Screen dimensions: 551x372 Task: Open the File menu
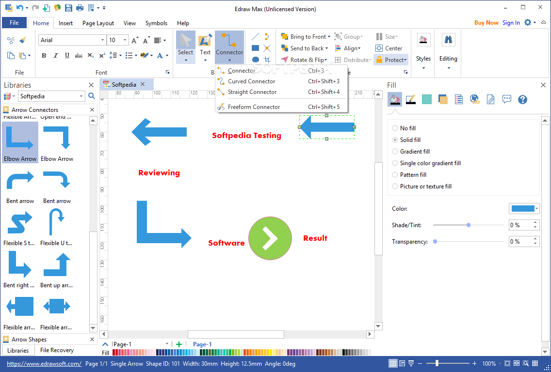(14, 23)
